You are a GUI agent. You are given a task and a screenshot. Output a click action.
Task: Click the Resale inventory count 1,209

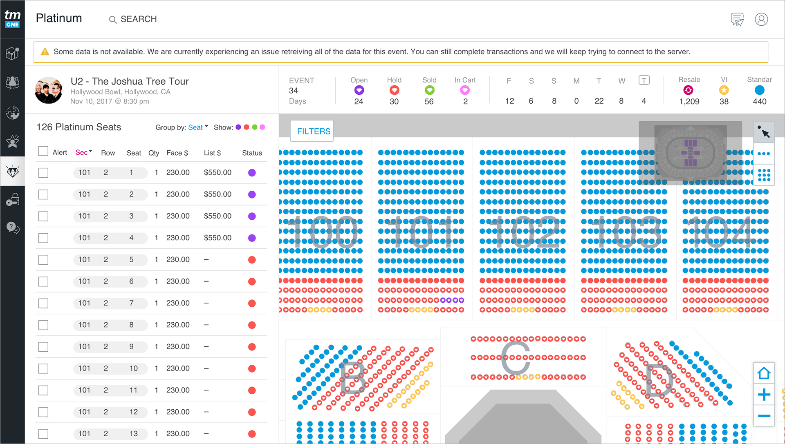pos(689,101)
